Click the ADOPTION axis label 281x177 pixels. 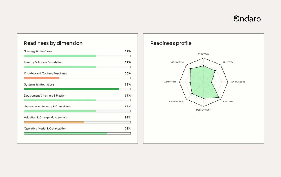[x=170, y=82]
